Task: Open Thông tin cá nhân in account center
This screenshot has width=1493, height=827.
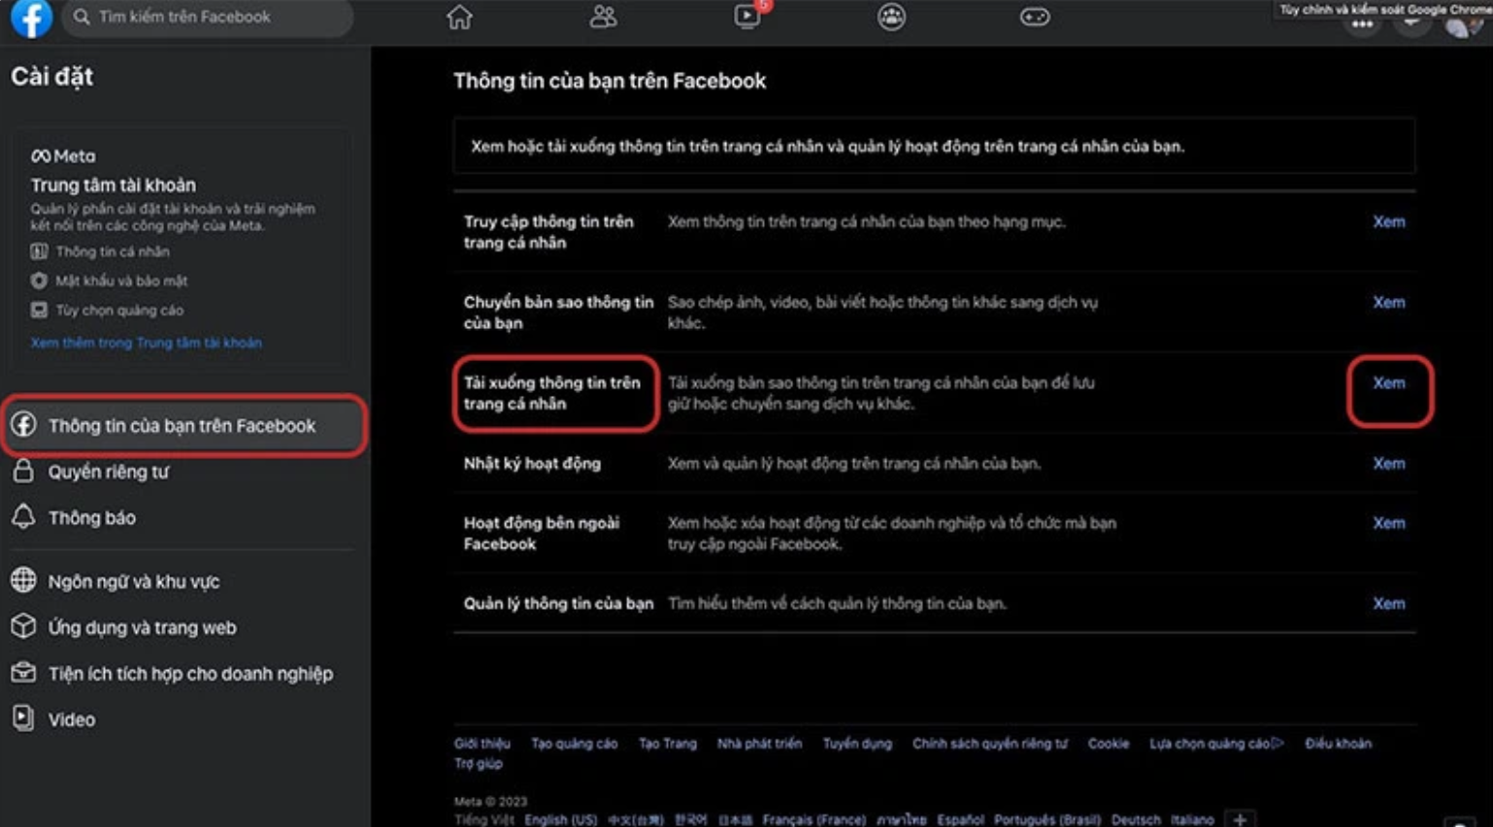Action: pos(112,251)
